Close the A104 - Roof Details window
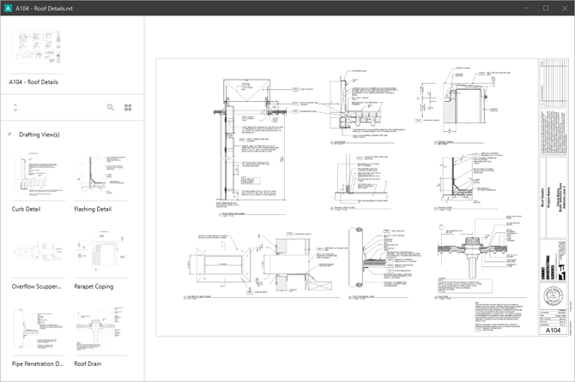Screen dimensions: 575x382 [566, 8]
